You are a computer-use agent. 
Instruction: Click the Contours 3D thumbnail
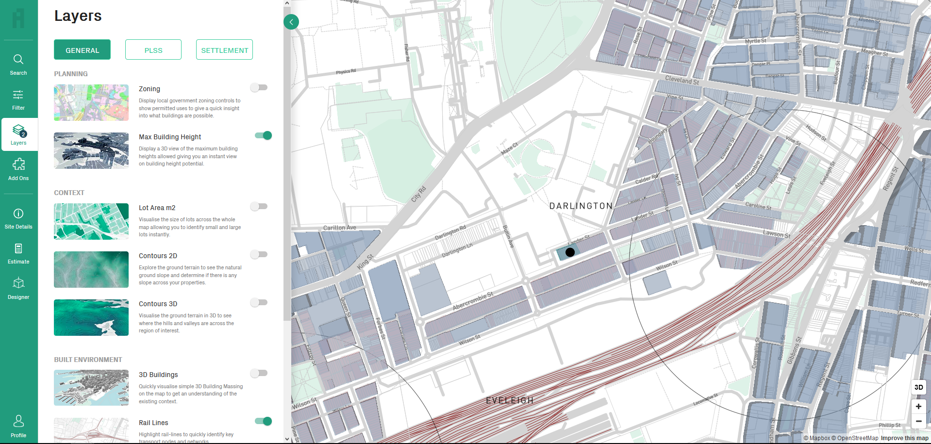[91, 317]
